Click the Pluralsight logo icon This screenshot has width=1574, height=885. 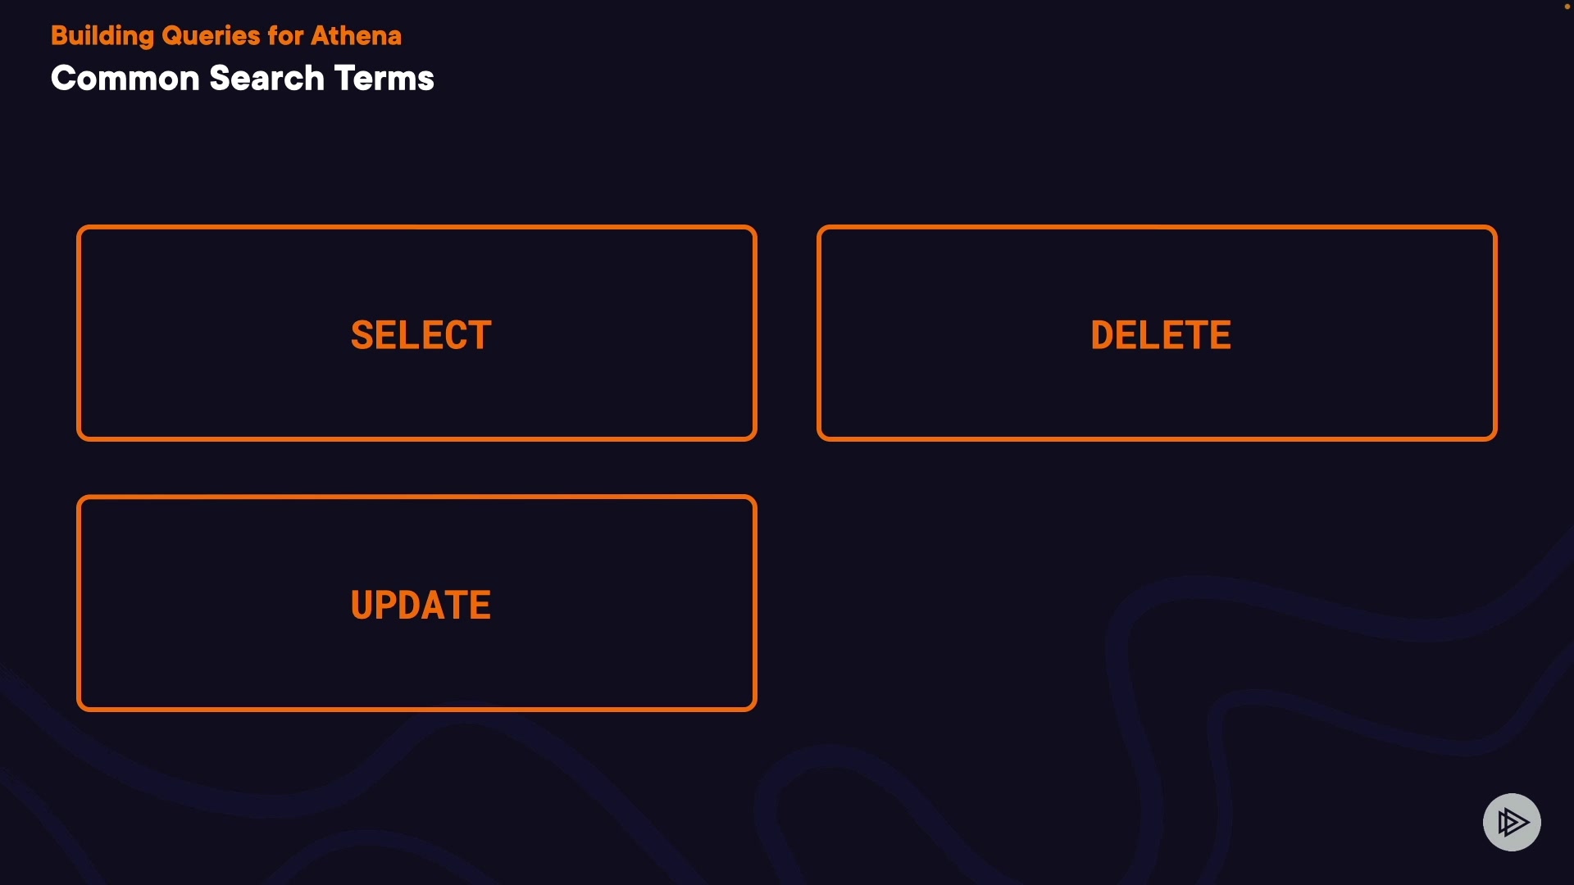(1512, 822)
